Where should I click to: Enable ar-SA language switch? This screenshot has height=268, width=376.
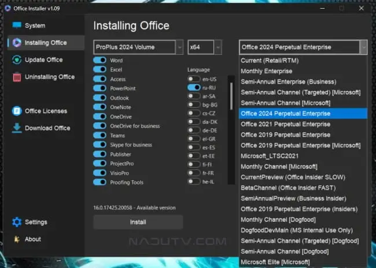pyautogui.click(x=194, y=96)
